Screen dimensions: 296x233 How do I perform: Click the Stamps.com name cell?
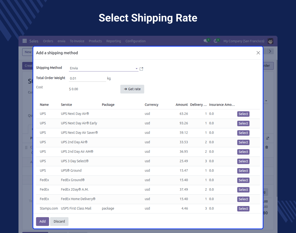click(49, 208)
